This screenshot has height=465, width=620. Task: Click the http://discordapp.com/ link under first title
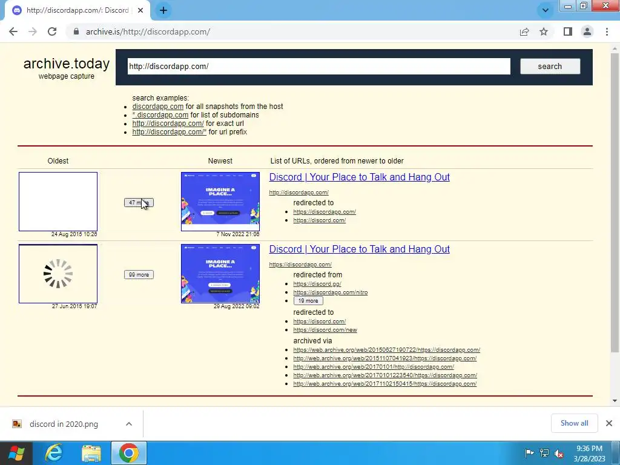[299, 193]
